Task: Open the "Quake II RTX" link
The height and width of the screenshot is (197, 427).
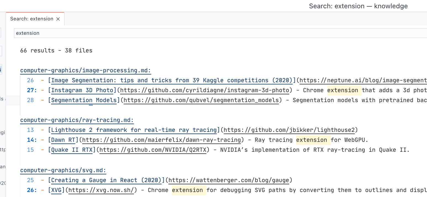Action: 71,150
